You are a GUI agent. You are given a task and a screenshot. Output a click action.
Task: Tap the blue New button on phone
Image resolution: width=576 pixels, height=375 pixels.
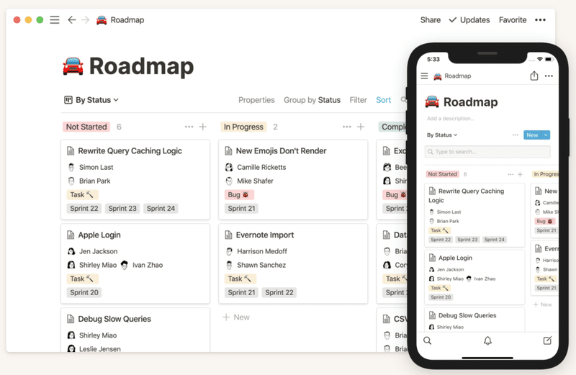533,135
